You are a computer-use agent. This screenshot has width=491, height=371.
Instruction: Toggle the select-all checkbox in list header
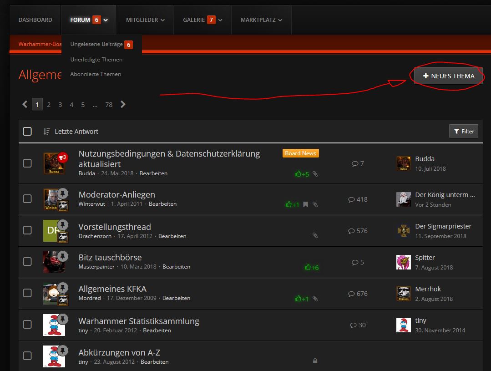click(27, 131)
